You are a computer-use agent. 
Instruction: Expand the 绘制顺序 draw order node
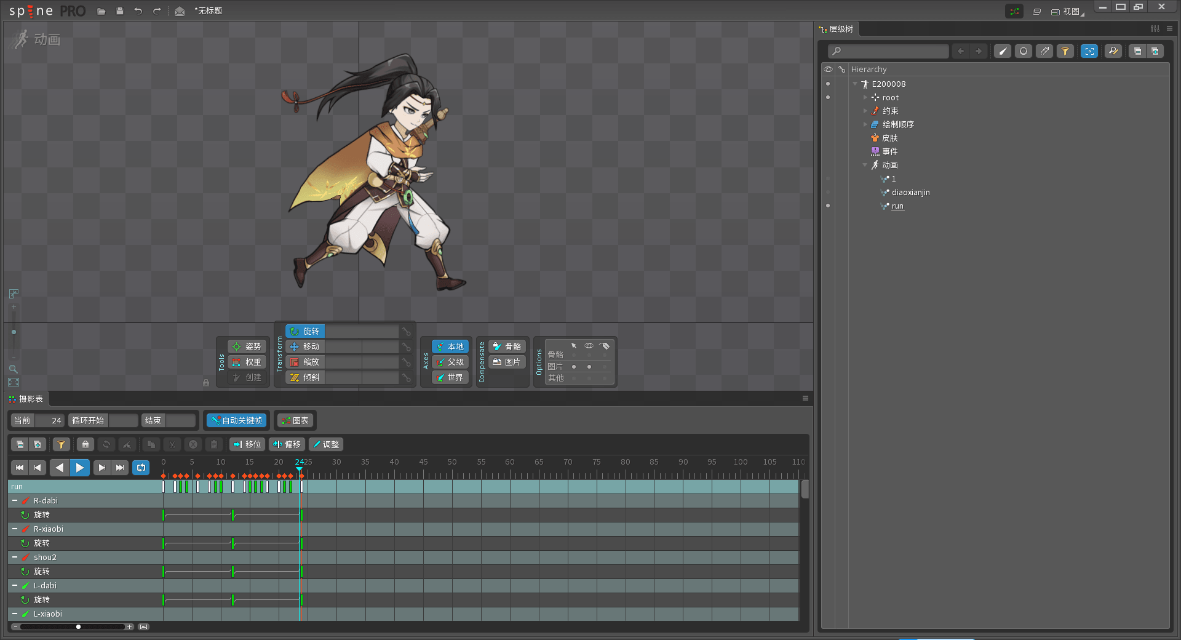[865, 124]
